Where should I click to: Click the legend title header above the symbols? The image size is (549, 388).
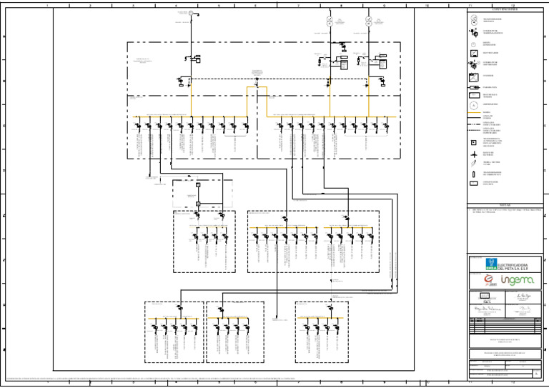(x=505, y=9)
